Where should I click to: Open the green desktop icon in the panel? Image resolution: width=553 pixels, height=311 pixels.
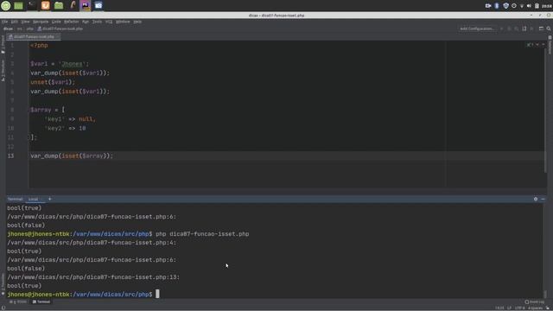point(18,6)
